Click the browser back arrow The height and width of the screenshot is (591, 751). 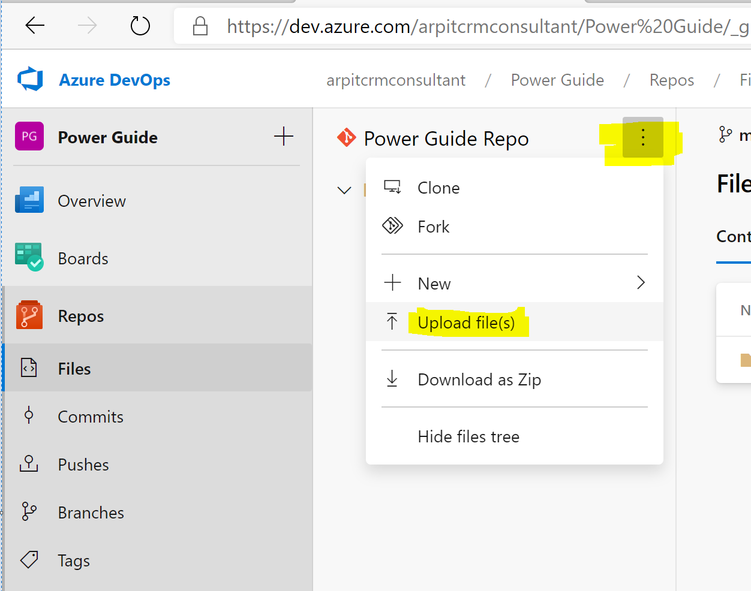pyautogui.click(x=35, y=26)
